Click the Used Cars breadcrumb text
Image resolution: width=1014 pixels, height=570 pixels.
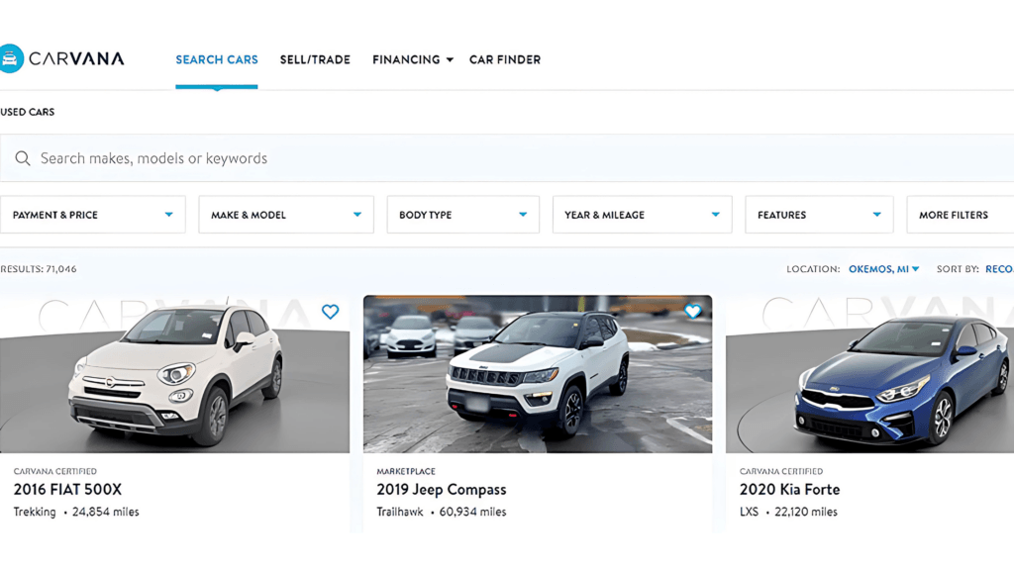(x=27, y=112)
